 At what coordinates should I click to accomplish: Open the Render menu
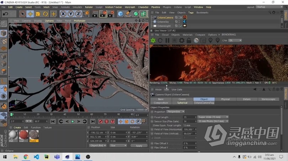pos(89,7)
